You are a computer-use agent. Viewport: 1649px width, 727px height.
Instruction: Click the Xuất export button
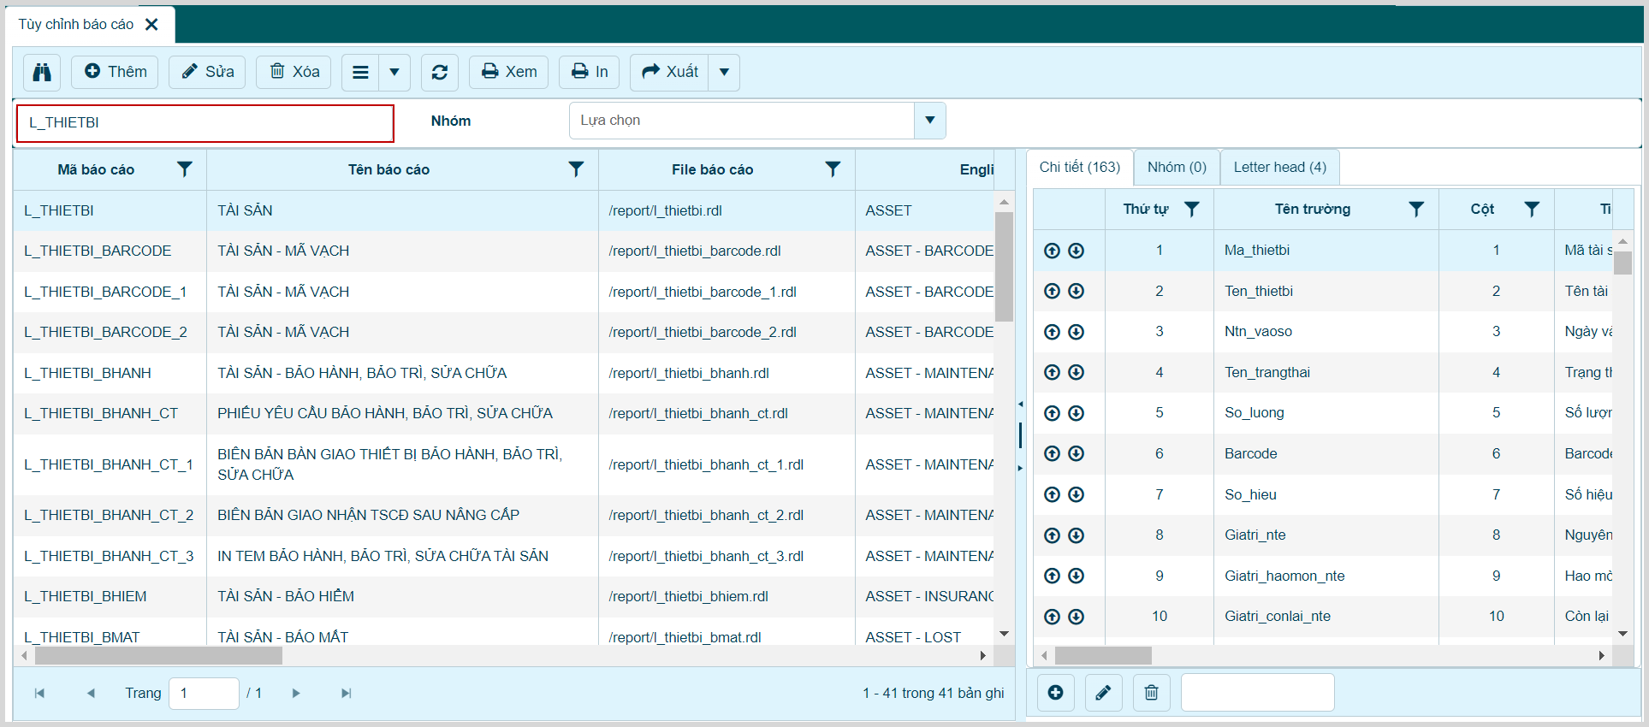tap(670, 72)
